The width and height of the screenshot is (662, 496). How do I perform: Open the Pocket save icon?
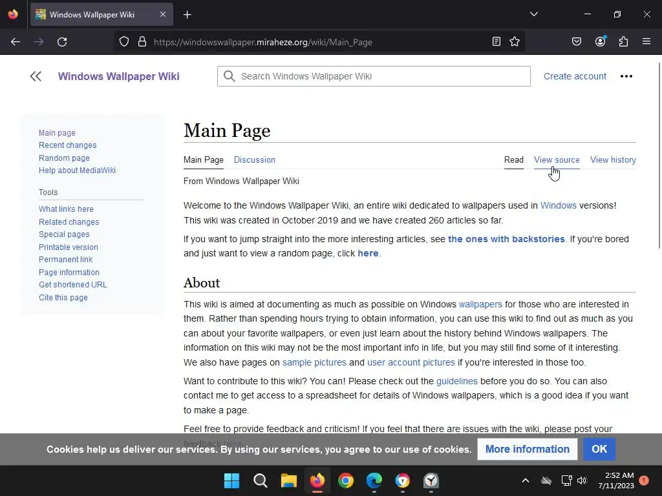577,41
